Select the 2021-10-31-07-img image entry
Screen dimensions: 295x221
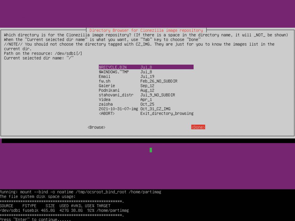(146, 109)
